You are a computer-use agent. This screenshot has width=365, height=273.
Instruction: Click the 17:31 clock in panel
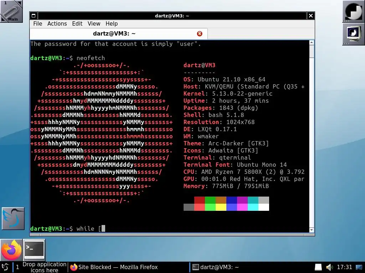point(345,267)
